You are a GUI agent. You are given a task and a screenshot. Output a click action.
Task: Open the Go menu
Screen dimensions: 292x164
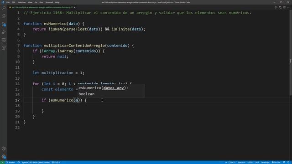pyautogui.click(x=36, y=2)
